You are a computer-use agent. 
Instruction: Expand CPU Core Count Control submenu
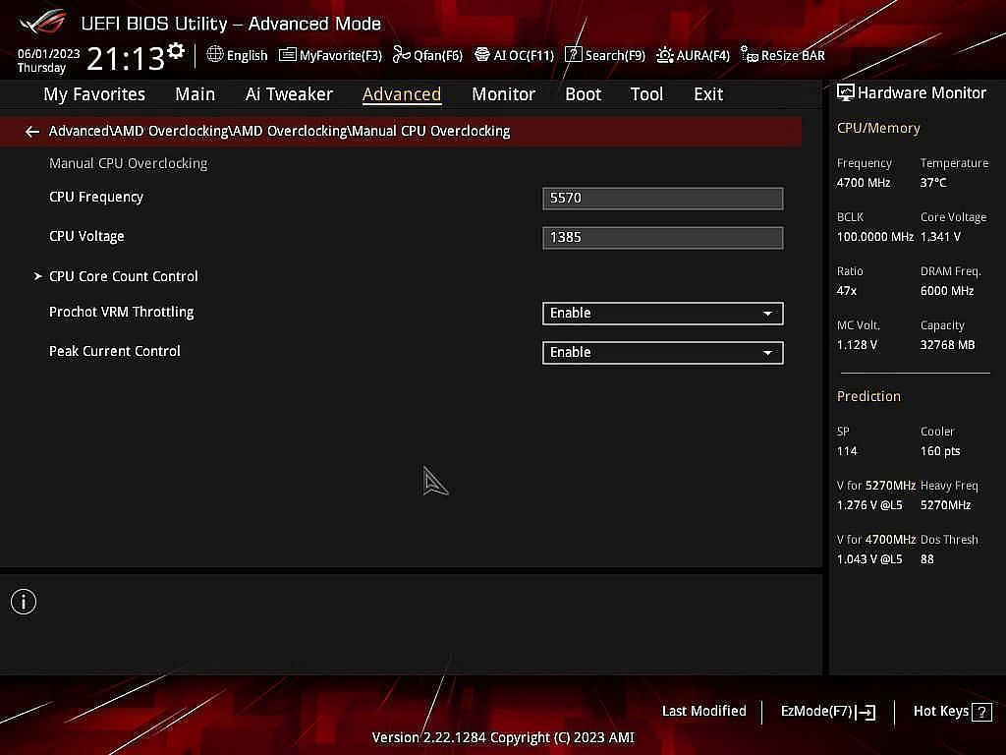tap(124, 276)
